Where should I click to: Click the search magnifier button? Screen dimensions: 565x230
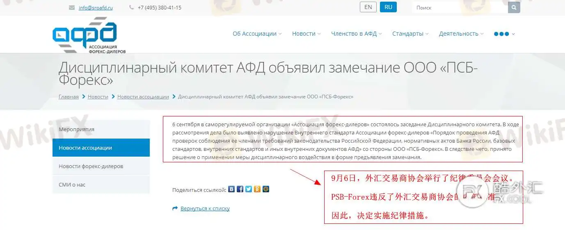[x=514, y=7]
